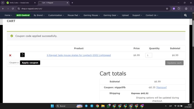
Task: Open Chrome extensions puzzle icon
Action: [x=179, y=9]
